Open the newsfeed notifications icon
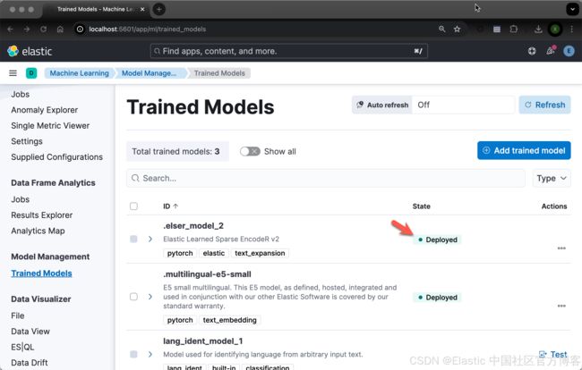The height and width of the screenshot is (370, 582). point(551,51)
